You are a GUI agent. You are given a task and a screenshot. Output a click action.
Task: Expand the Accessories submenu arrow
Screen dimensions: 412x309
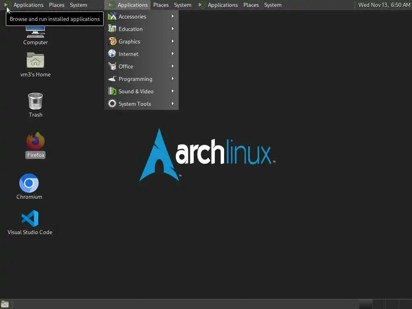(x=173, y=16)
